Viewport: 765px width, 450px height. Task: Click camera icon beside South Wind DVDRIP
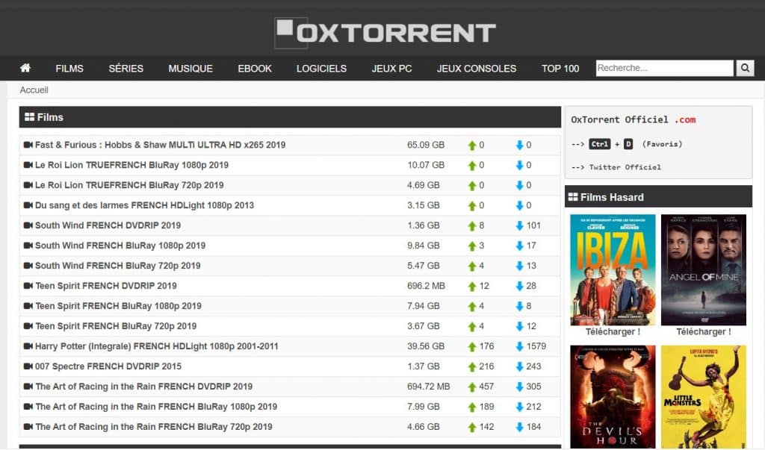tap(28, 225)
